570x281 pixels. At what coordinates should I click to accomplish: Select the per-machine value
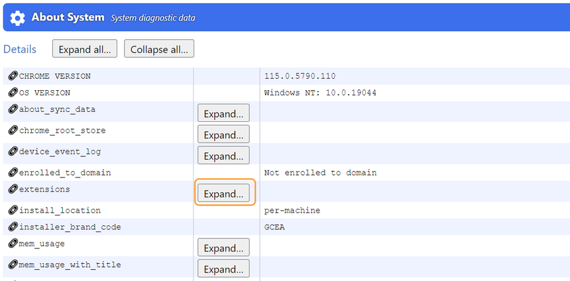tap(292, 211)
